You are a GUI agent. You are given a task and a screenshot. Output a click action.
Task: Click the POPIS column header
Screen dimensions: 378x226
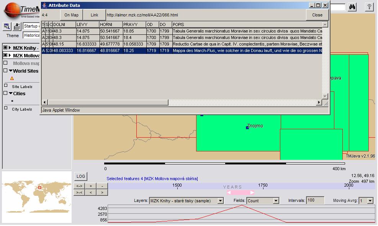(247, 24)
